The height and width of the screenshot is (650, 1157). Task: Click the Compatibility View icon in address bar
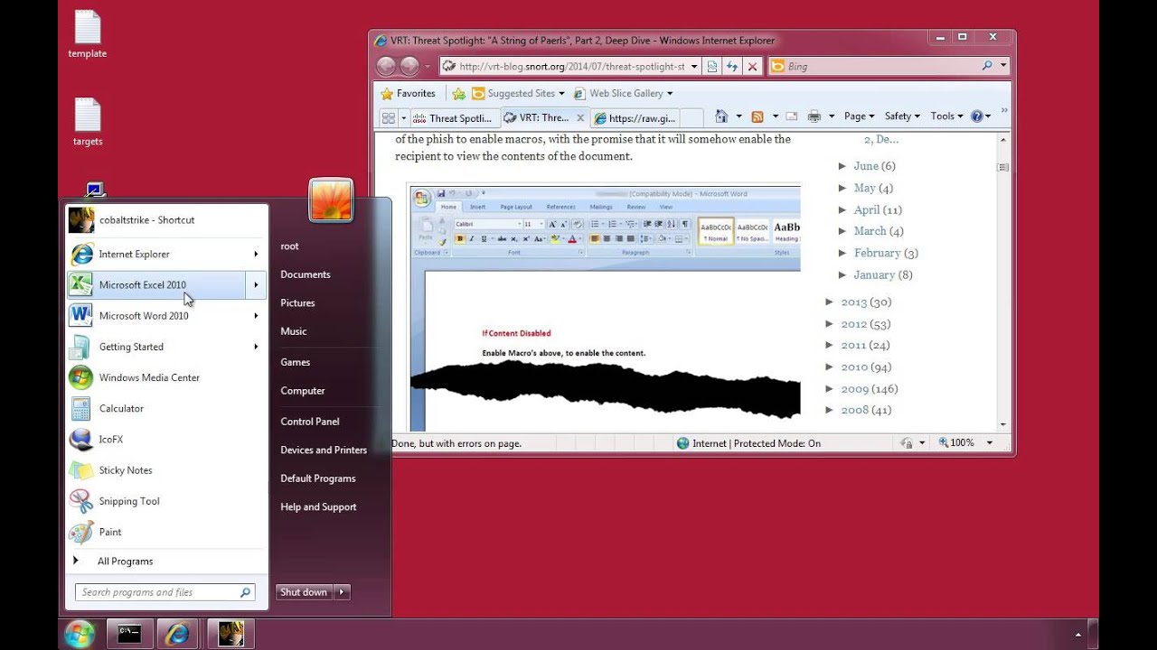pos(712,66)
